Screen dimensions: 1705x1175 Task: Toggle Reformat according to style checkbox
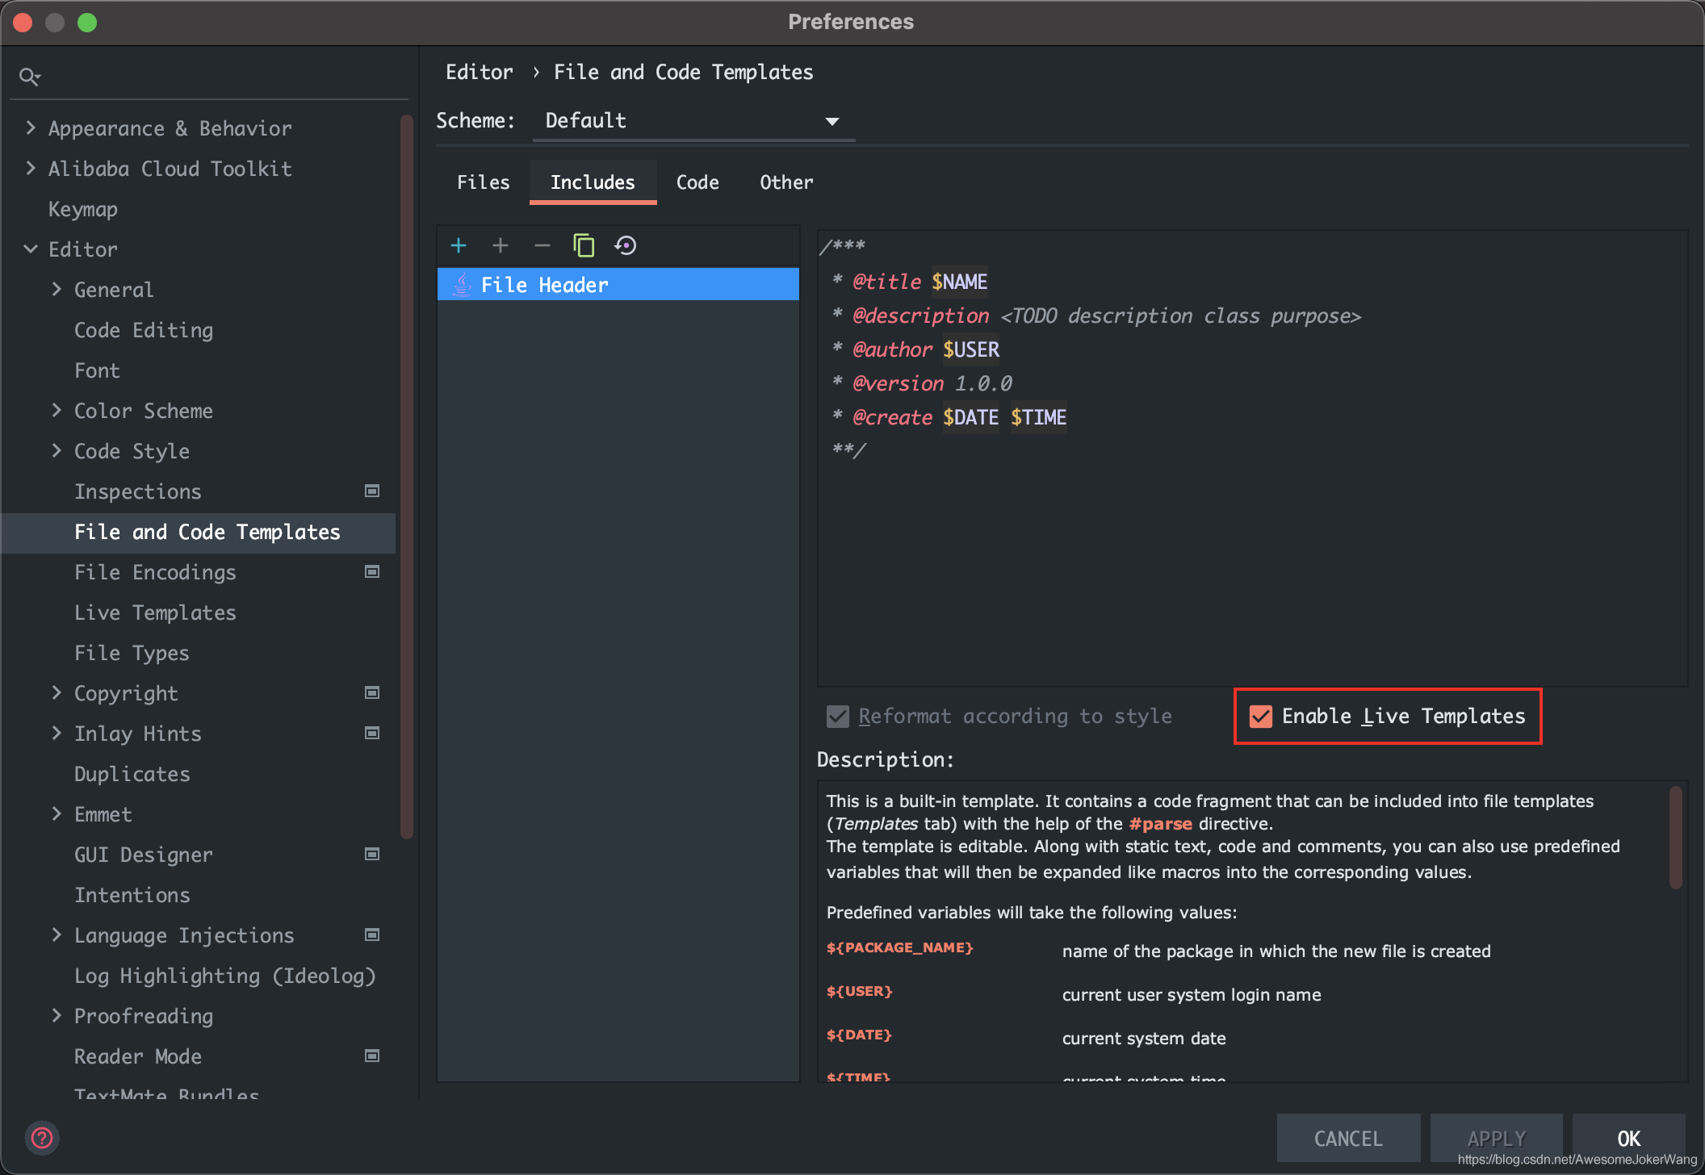point(841,717)
